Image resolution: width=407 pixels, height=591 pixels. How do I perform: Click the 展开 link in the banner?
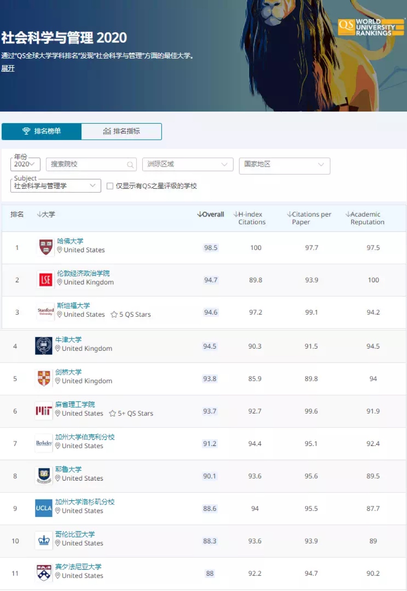8,68
